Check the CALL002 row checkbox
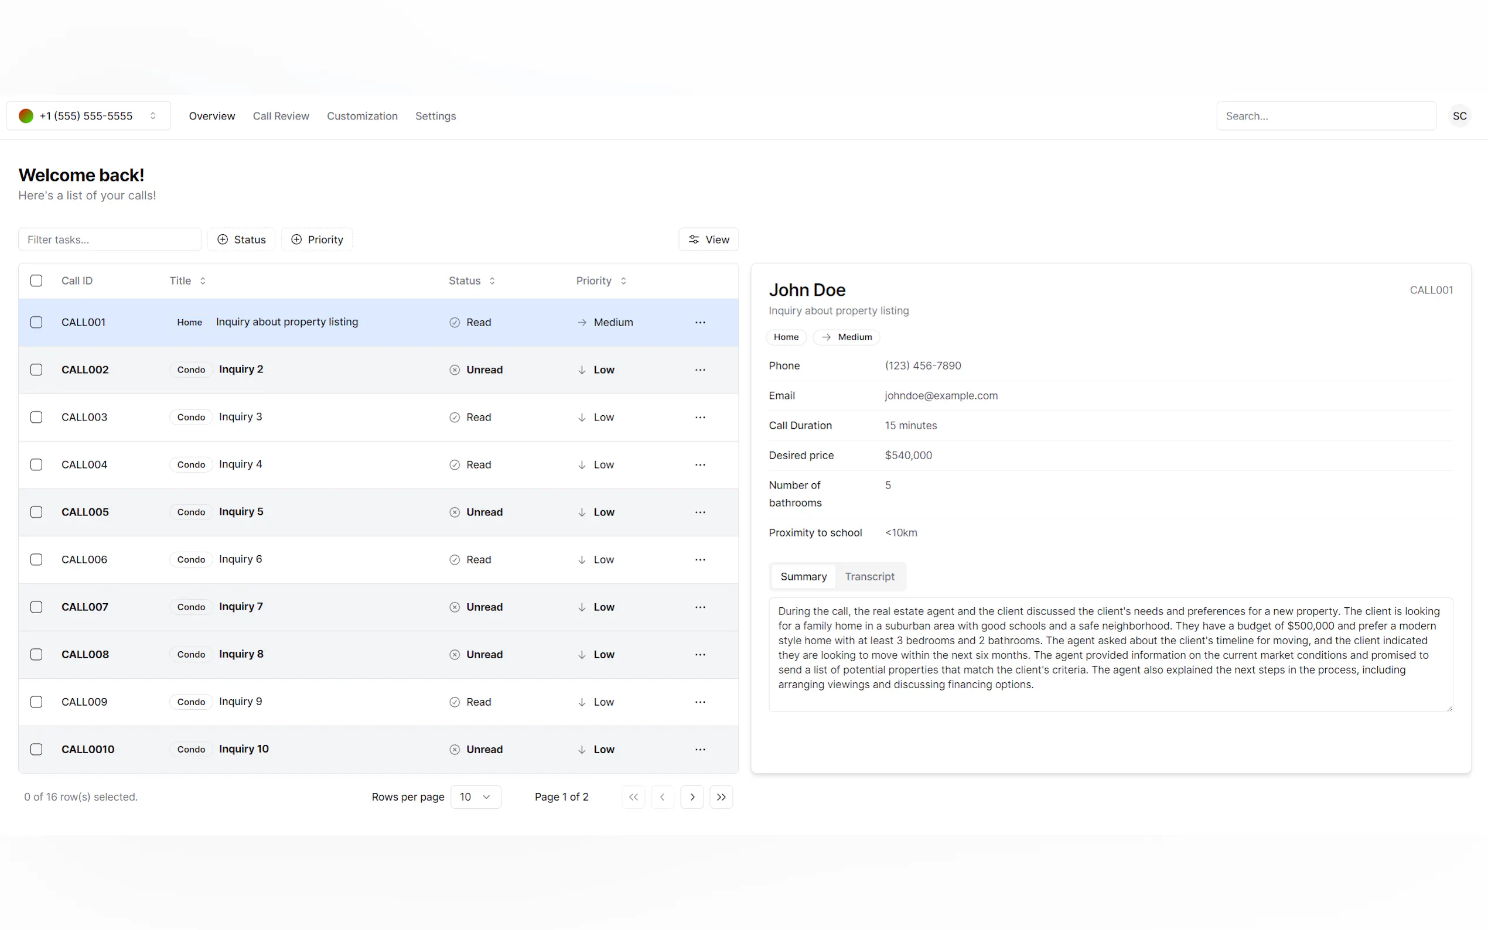 click(36, 370)
